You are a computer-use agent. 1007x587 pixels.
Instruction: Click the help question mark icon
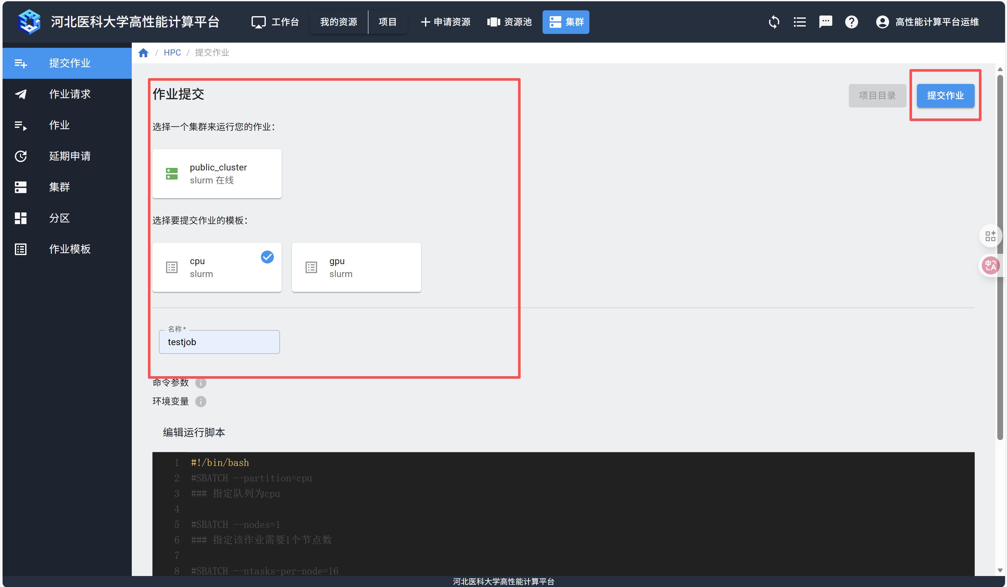point(852,22)
